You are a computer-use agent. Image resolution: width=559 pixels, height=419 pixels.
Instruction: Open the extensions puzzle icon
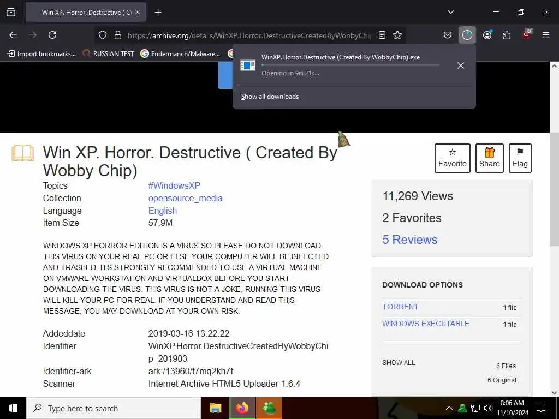pyautogui.click(x=507, y=35)
